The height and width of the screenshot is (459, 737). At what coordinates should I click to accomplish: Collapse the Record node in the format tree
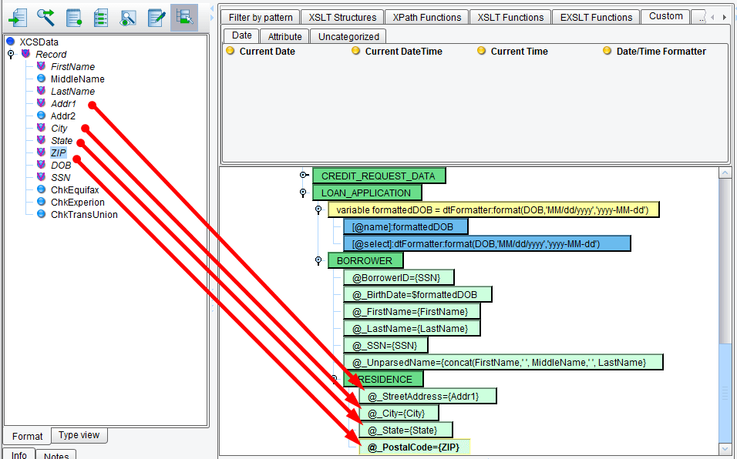tap(11, 55)
